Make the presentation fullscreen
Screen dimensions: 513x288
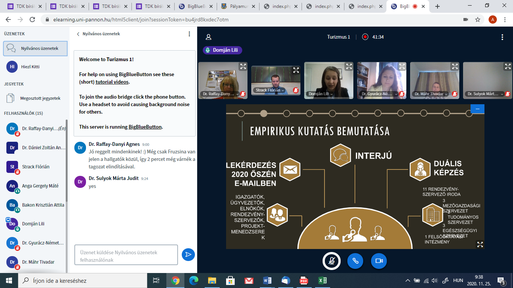[x=480, y=244]
